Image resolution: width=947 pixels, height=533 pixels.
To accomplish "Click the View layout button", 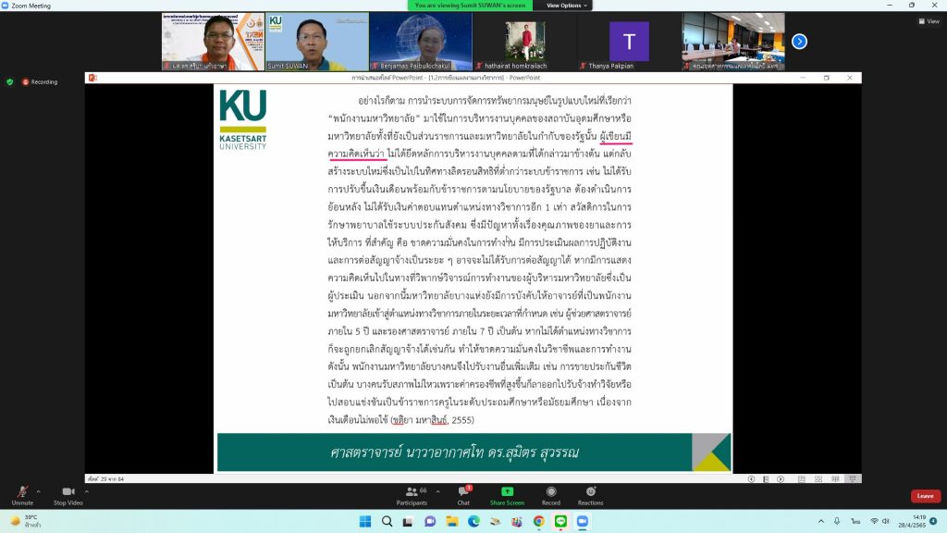I will (x=928, y=21).
